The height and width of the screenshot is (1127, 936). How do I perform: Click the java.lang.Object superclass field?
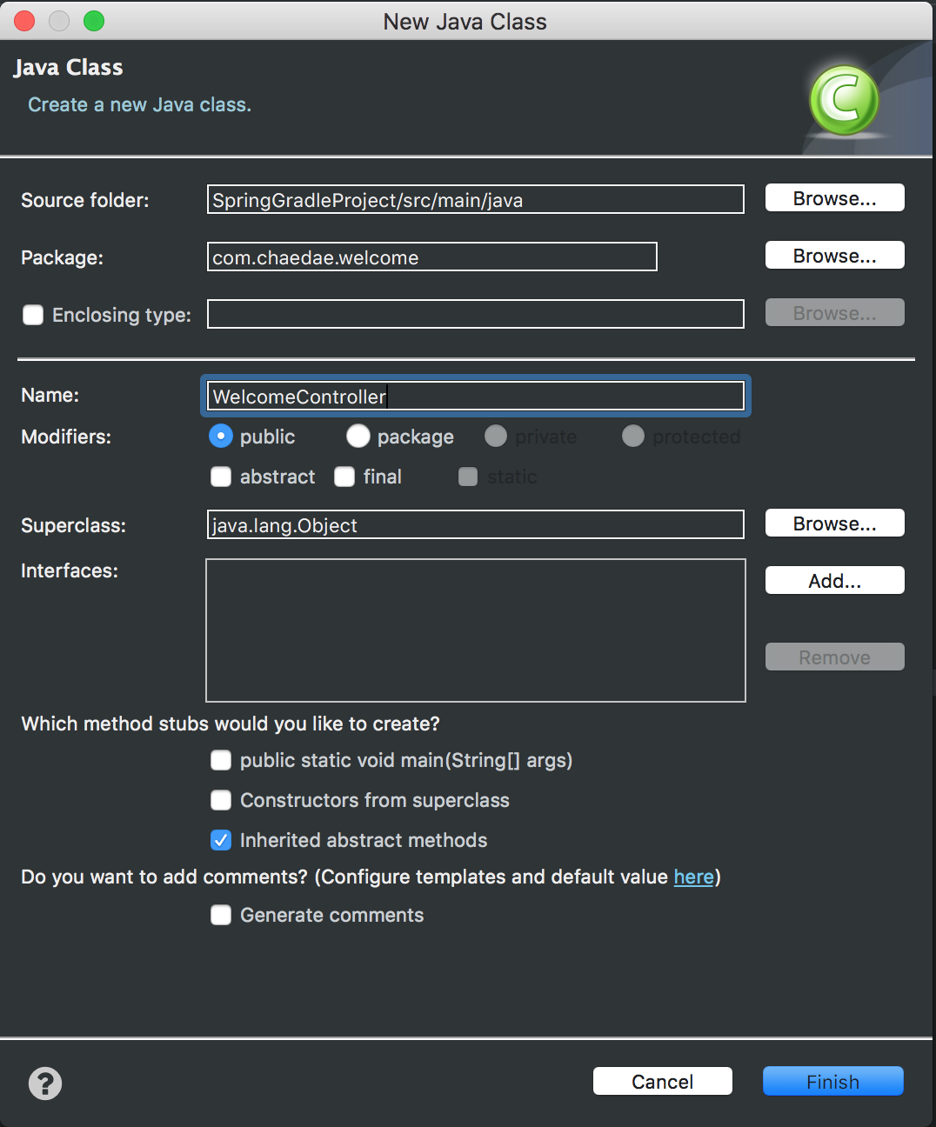coord(475,524)
